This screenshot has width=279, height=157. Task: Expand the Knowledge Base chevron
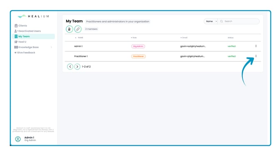click(51, 47)
